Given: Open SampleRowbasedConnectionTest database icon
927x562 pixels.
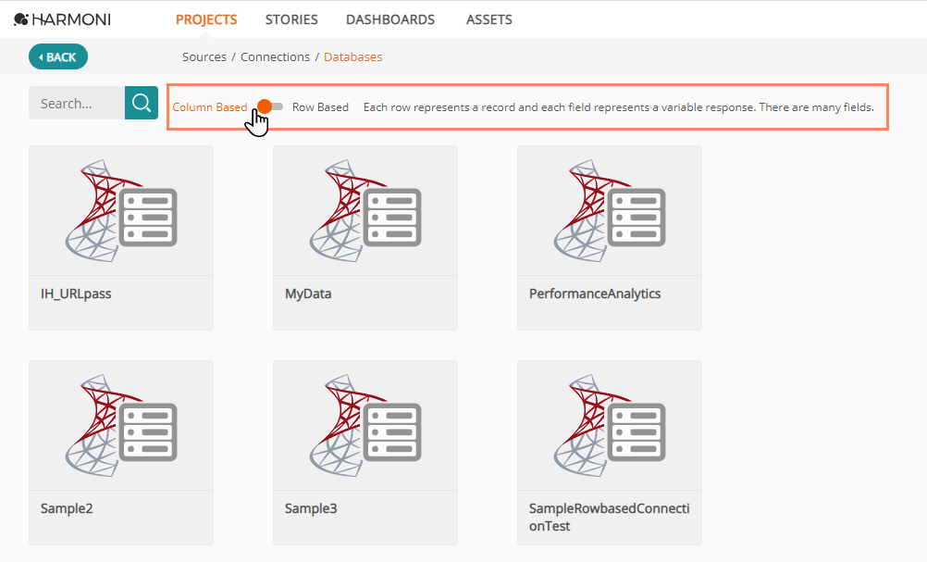Looking at the screenshot, I should click(x=610, y=425).
